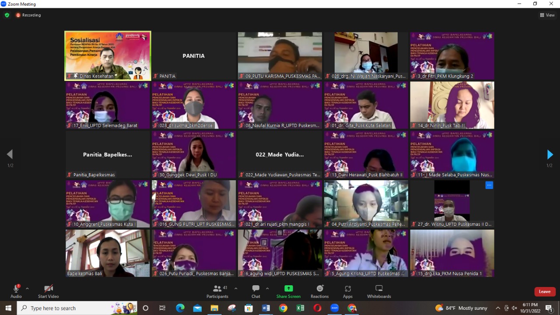The image size is (560, 315).
Task: Open the Participants list
Action: tap(217, 291)
